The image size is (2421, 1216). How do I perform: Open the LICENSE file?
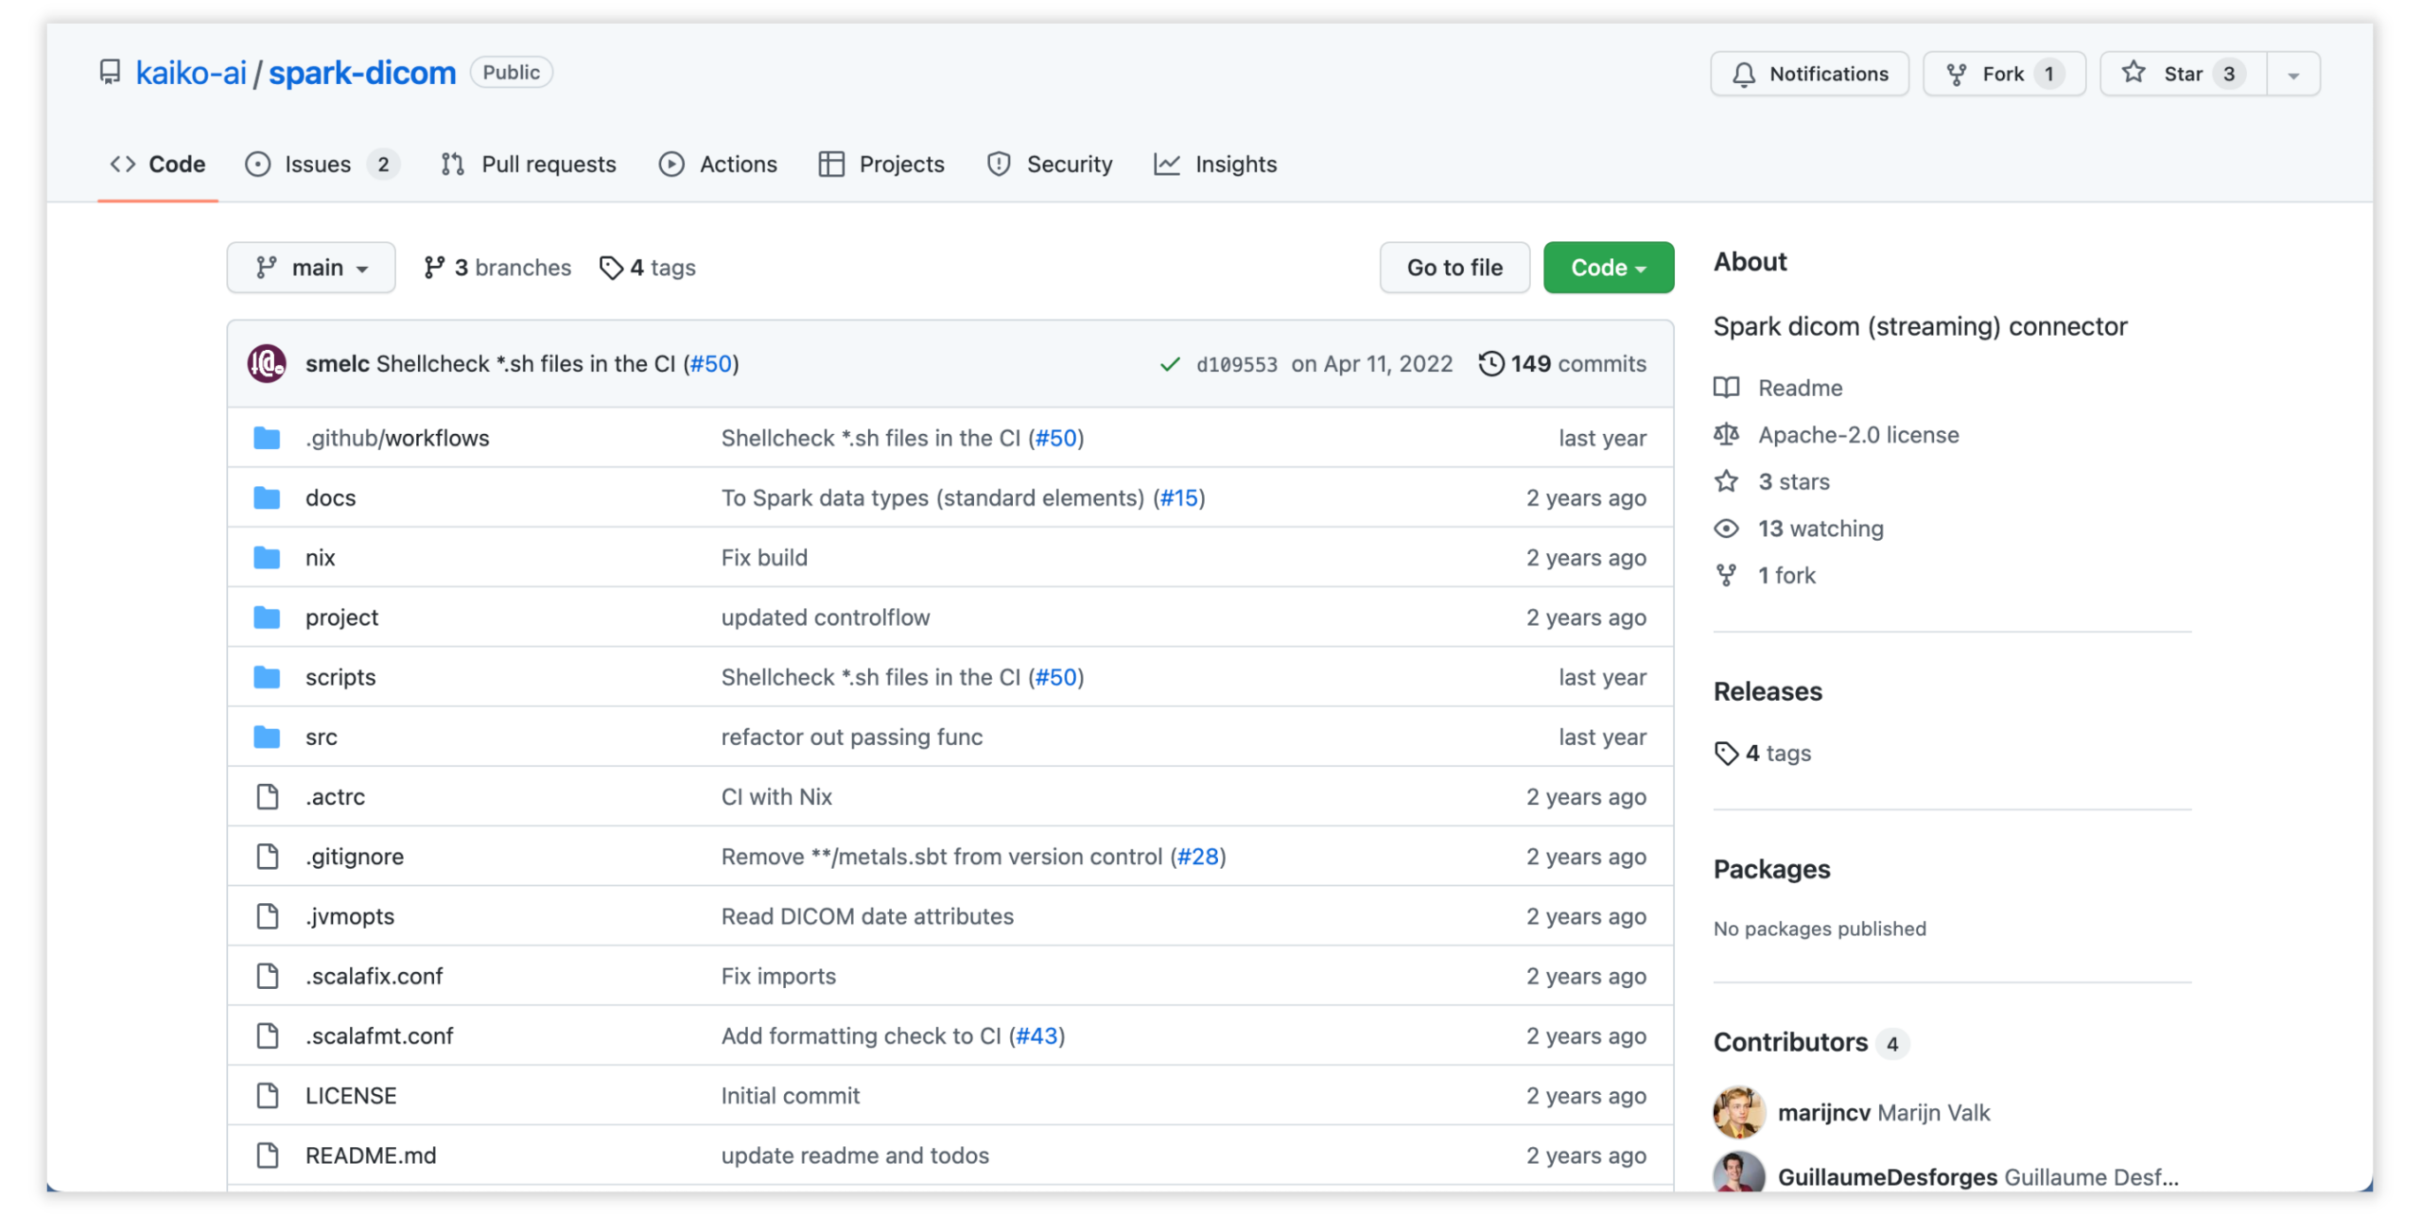351,1094
